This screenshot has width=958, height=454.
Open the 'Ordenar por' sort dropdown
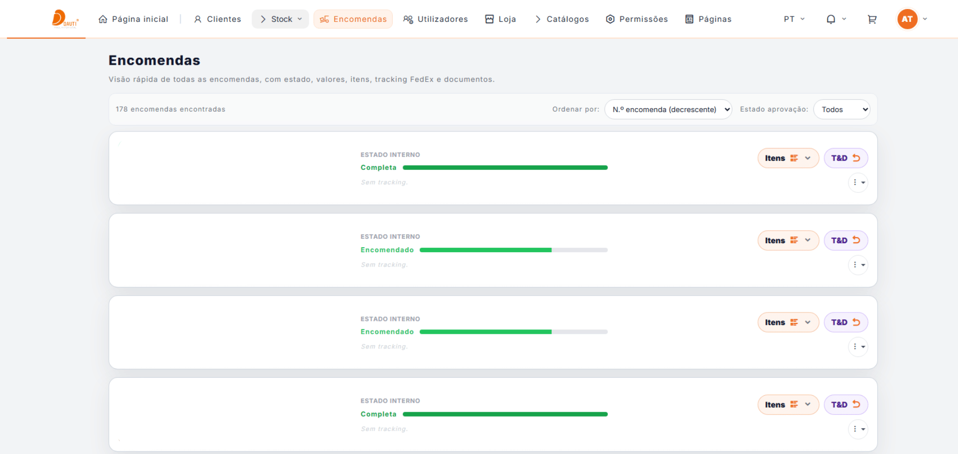coord(668,110)
